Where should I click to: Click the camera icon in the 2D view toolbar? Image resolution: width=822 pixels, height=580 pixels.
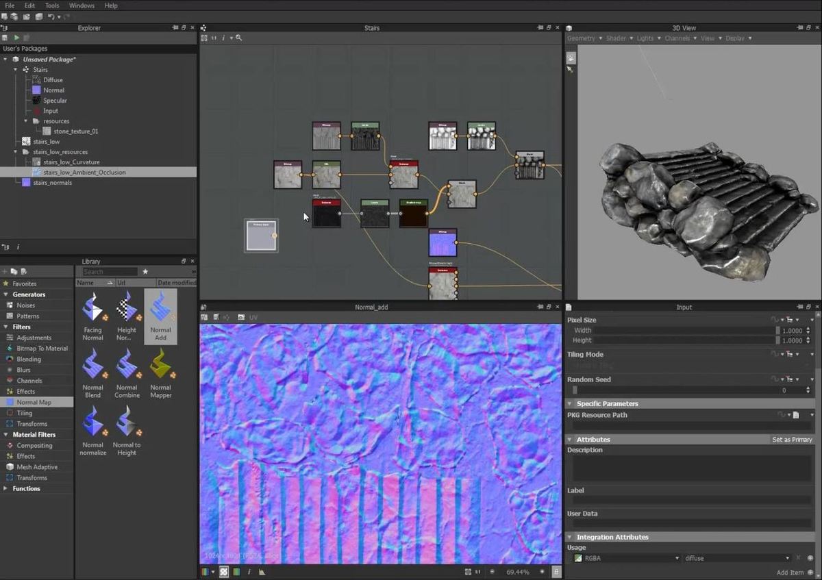(241, 318)
